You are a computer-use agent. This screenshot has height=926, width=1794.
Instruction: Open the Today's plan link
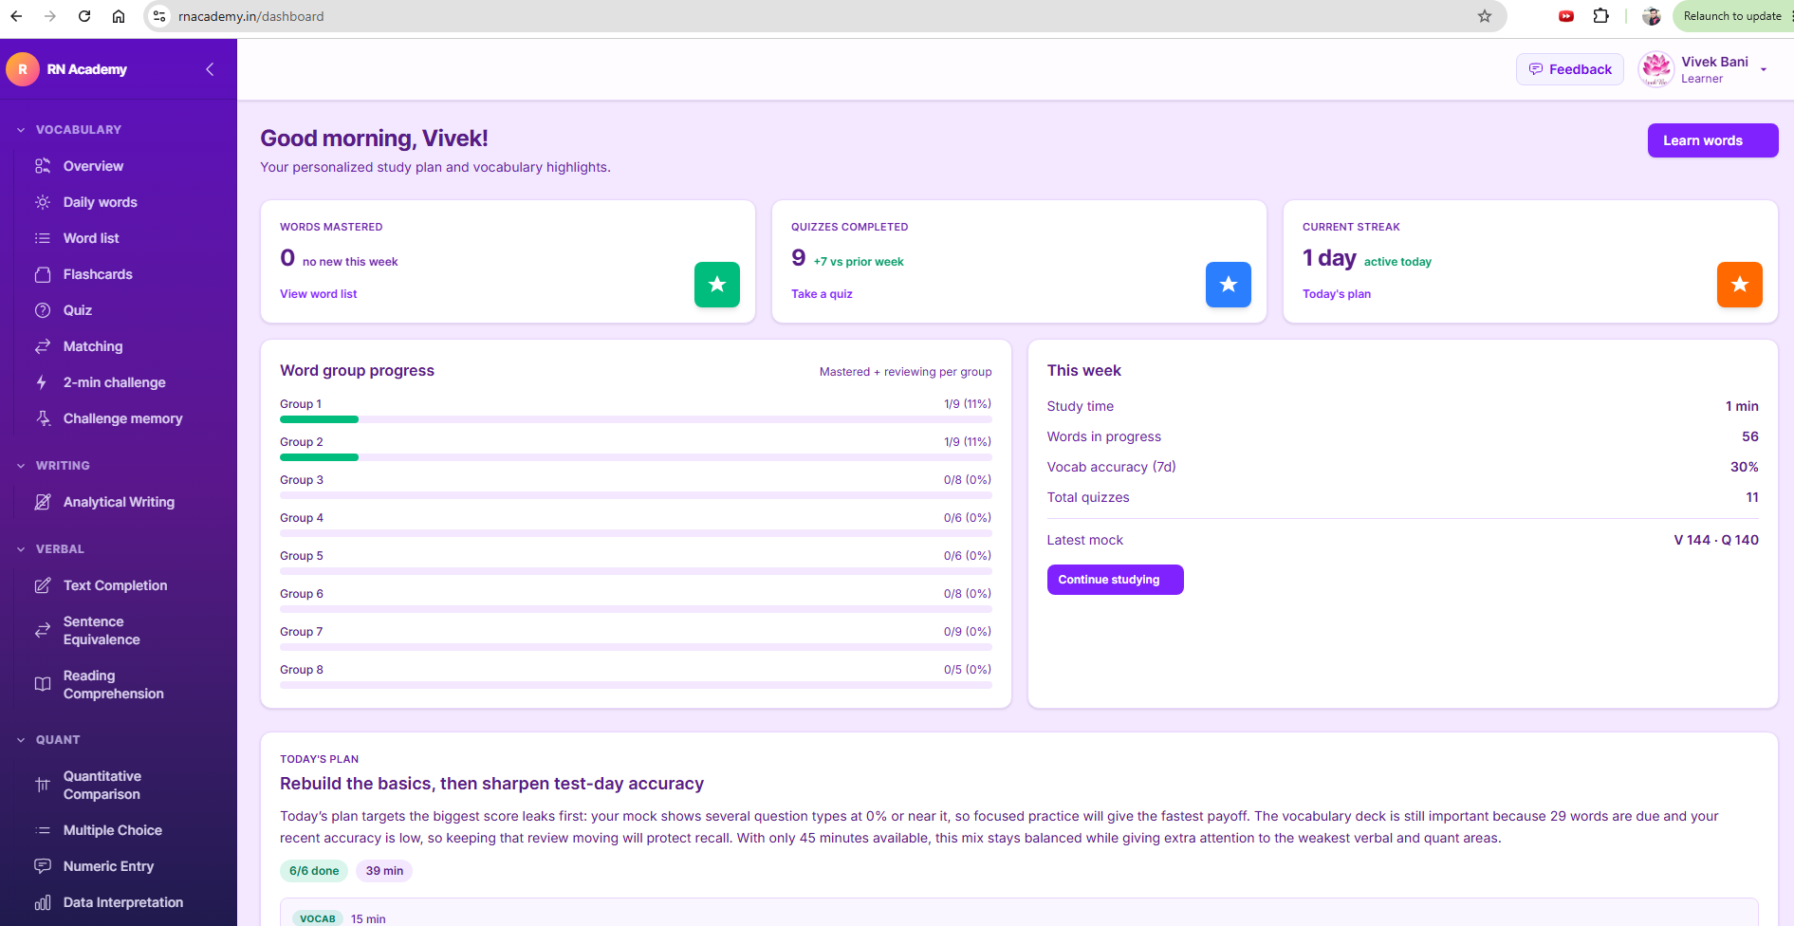1337,294
